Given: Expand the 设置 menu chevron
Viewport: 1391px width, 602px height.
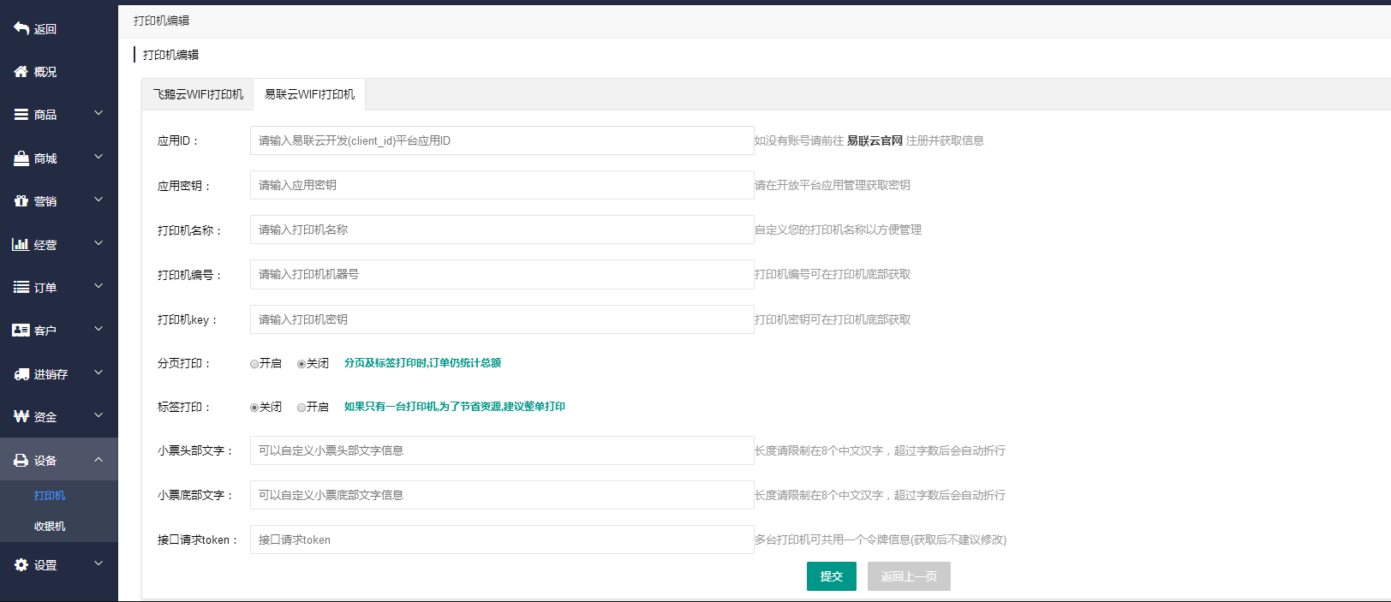Looking at the screenshot, I should point(99,563).
